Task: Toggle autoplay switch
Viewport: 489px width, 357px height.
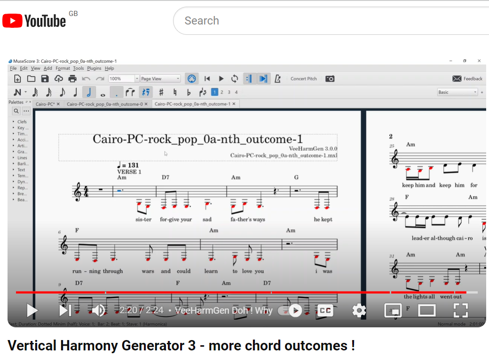Action: (x=291, y=310)
